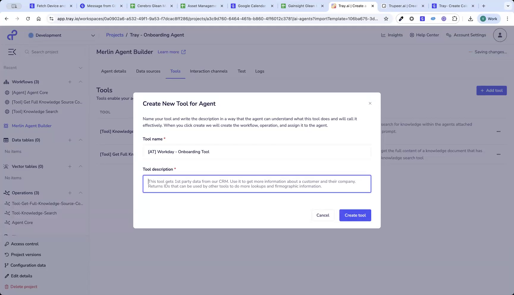Click the Tool name input field
Image resolution: width=514 pixels, height=295 pixels.
pyautogui.click(x=257, y=152)
